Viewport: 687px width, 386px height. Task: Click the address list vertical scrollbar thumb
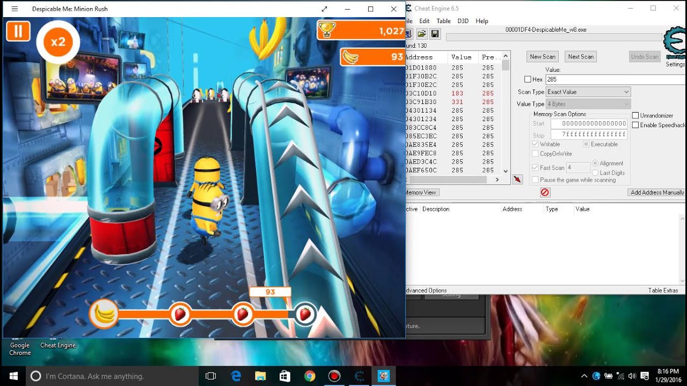click(x=506, y=65)
